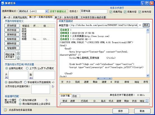Select 添加为新记录 radio button
155x115 pixels.
click(x=20, y=100)
